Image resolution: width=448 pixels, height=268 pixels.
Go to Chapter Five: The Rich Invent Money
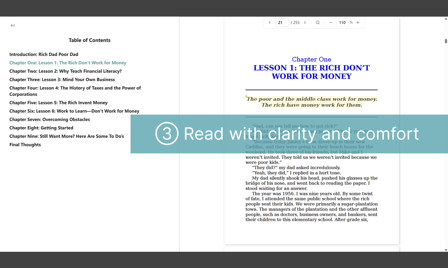[x=59, y=103]
